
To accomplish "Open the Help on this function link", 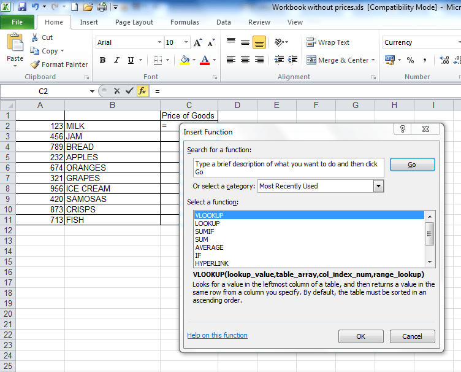I will 217,335.
